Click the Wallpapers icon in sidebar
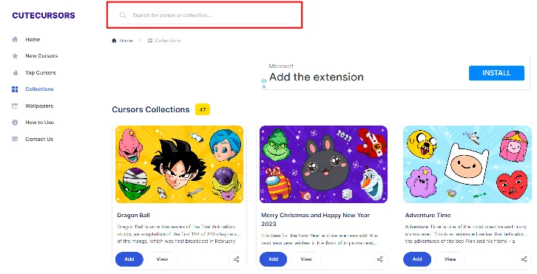The width and height of the screenshot is (537, 274). tap(15, 106)
